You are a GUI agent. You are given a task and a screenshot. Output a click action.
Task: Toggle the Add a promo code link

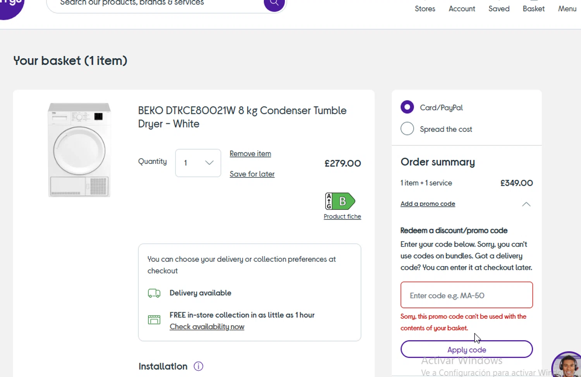pyautogui.click(x=428, y=204)
